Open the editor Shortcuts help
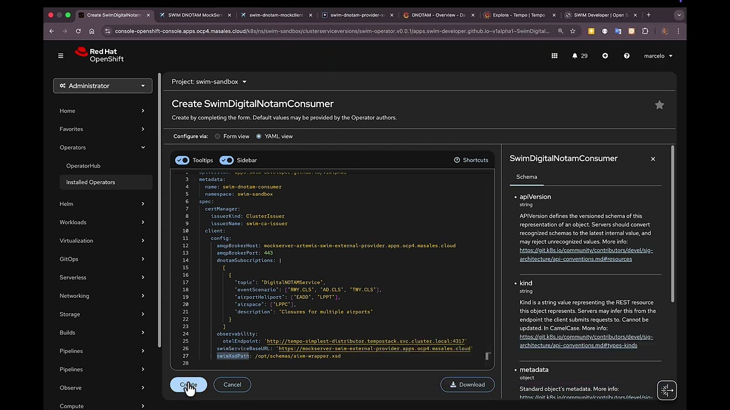The height and width of the screenshot is (410, 730). pyautogui.click(x=471, y=161)
